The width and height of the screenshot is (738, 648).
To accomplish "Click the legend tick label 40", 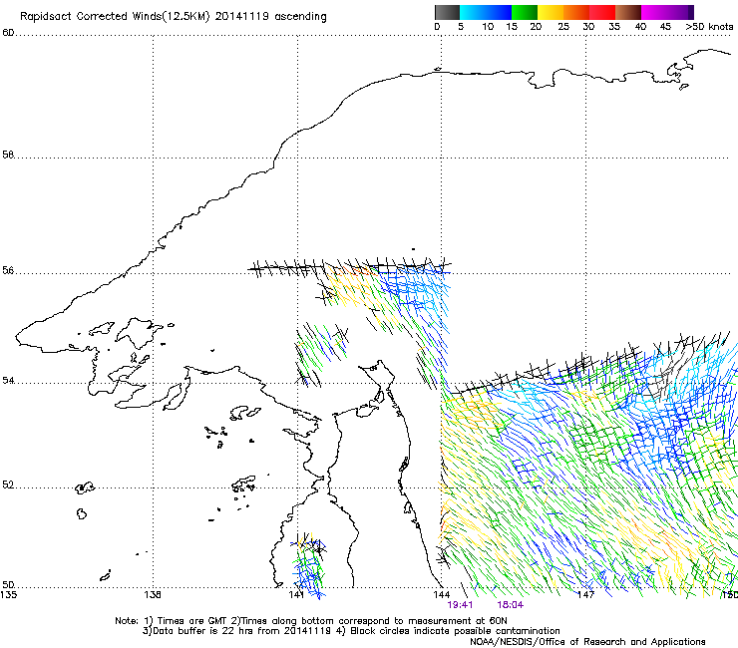I will pyautogui.click(x=640, y=27).
